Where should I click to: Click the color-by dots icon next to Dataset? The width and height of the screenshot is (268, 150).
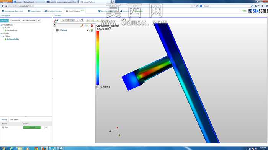(88, 30)
